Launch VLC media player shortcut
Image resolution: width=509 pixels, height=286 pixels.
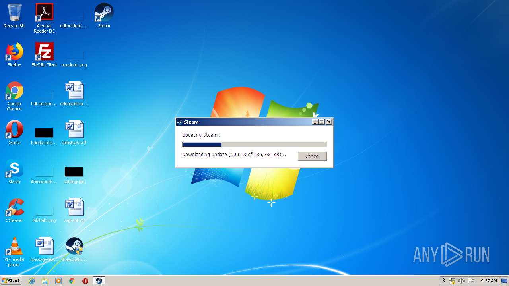point(14,252)
